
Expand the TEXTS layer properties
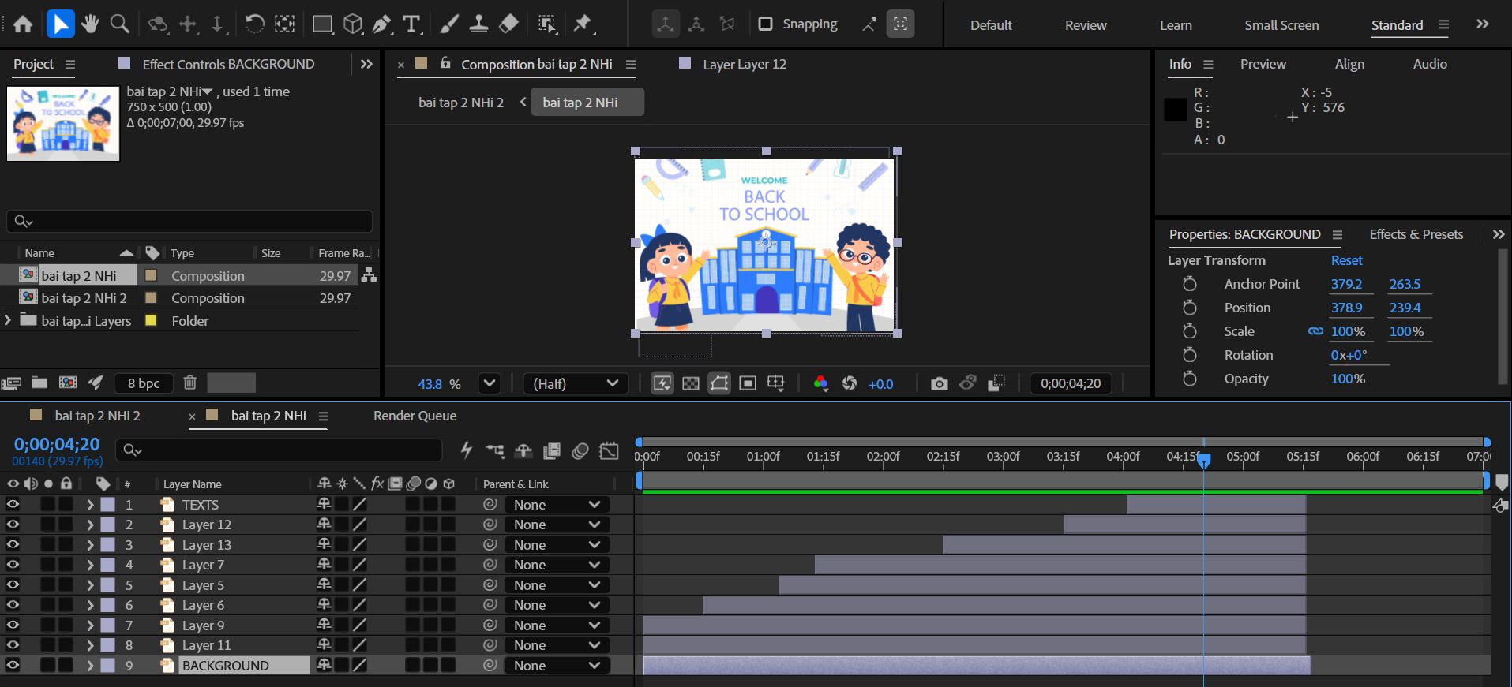pos(90,504)
